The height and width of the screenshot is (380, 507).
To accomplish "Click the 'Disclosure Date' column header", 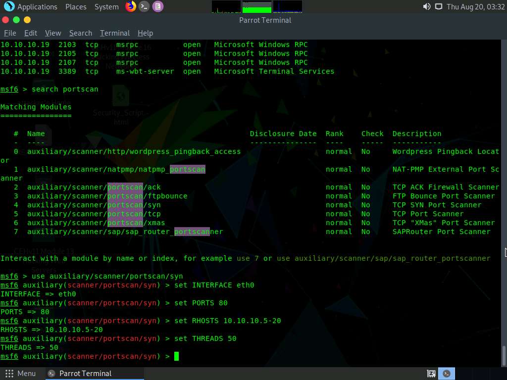I will click(283, 134).
